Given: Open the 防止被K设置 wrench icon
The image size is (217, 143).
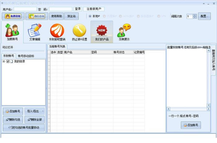Looking at the screenshot, I should coord(79,32).
